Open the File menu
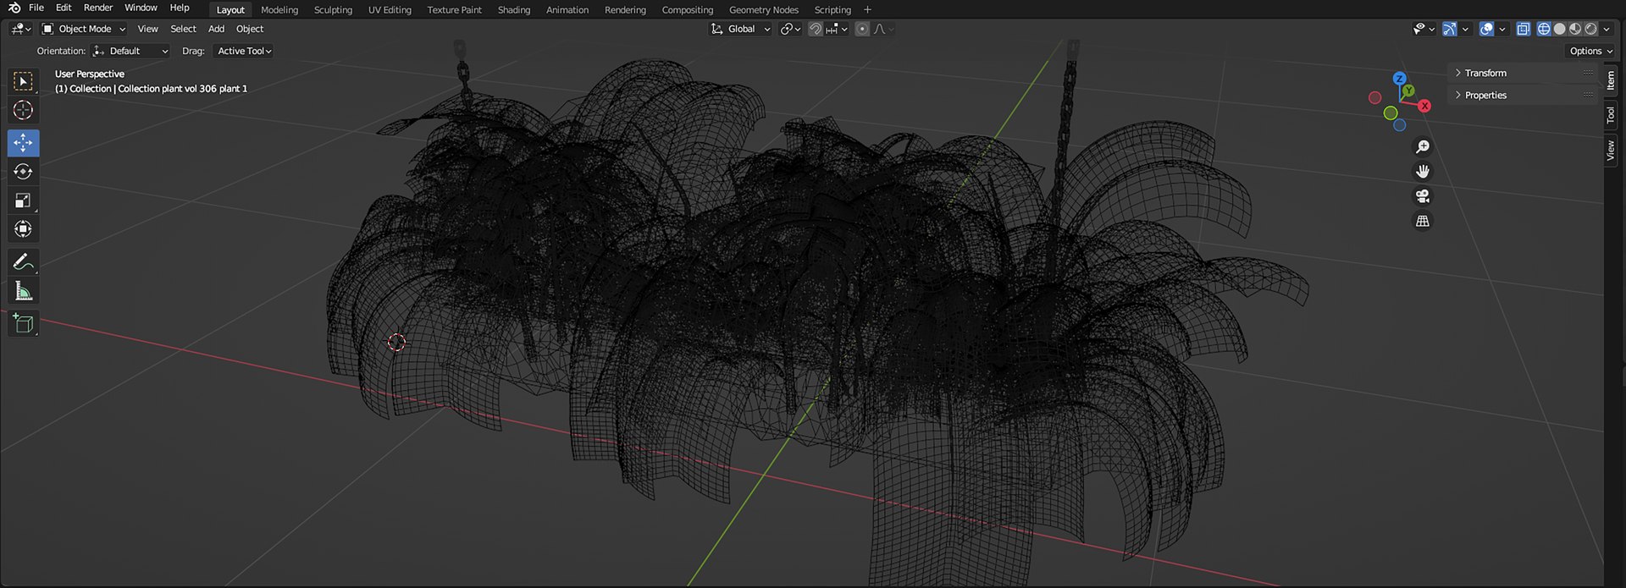 click(x=36, y=8)
